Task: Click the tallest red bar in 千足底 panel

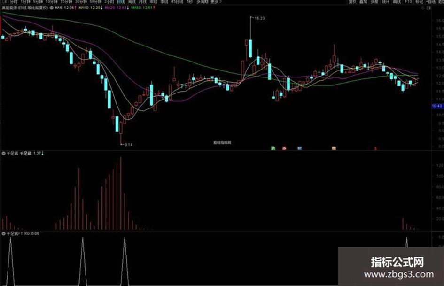Action: click(121, 193)
